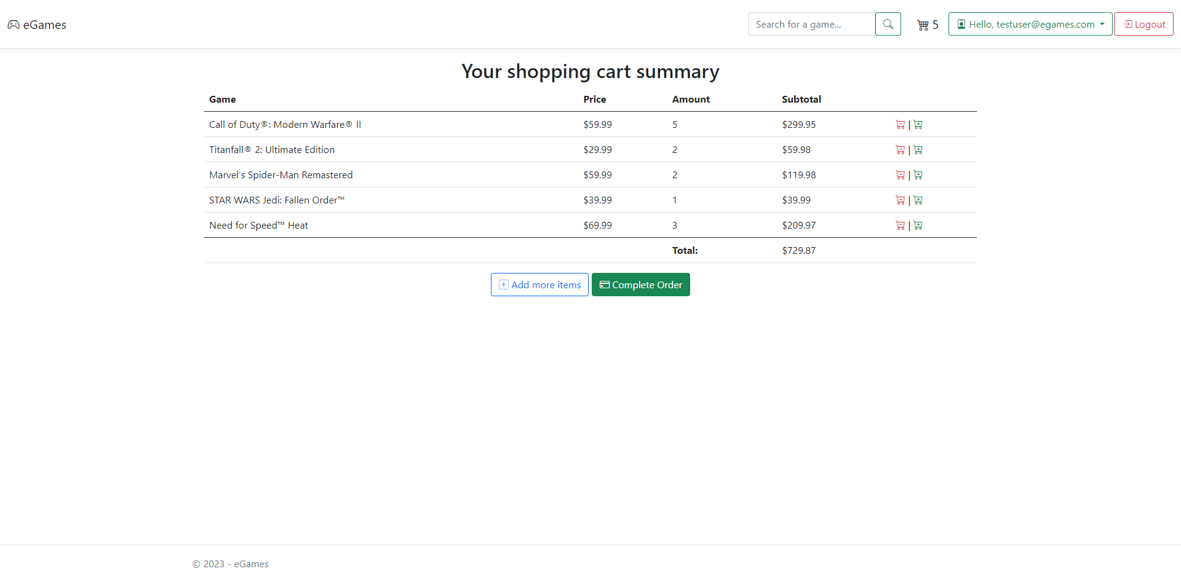Viewport: 1181px width, 582px height.
Task: Click the $729.87 total amount
Action: click(799, 251)
